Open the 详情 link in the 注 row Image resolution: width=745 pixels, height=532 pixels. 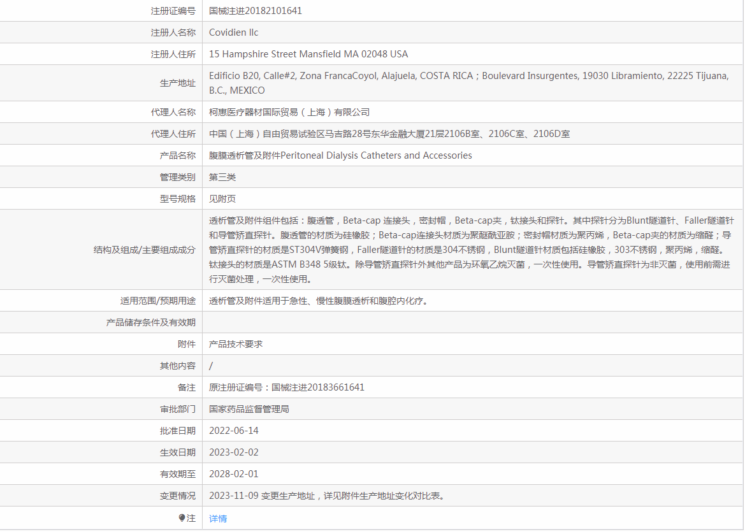tap(218, 518)
